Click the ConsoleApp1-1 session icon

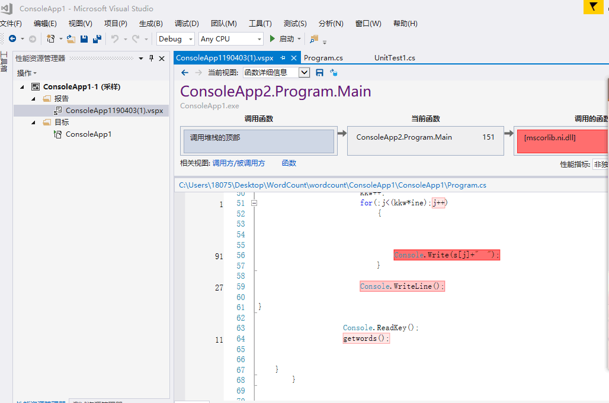tap(36, 87)
